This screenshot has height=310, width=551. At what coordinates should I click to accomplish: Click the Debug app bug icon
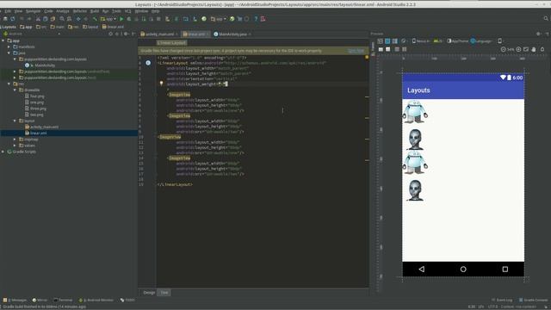[x=129, y=19]
